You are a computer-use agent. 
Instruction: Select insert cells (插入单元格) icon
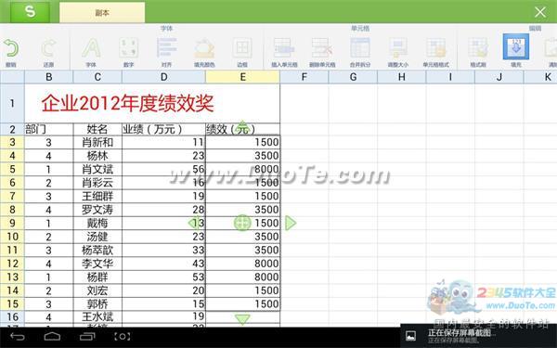click(284, 48)
